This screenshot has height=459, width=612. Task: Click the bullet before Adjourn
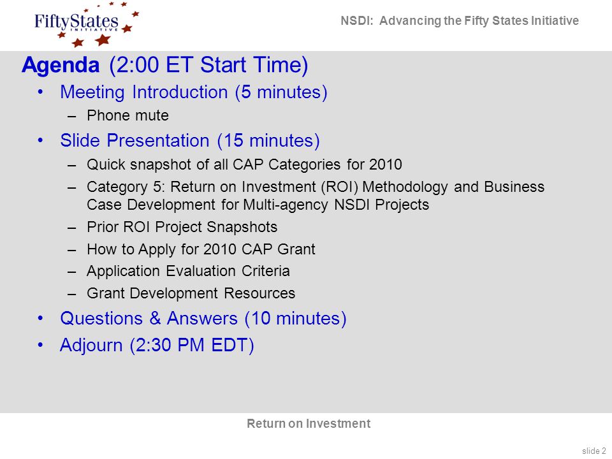(x=40, y=345)
